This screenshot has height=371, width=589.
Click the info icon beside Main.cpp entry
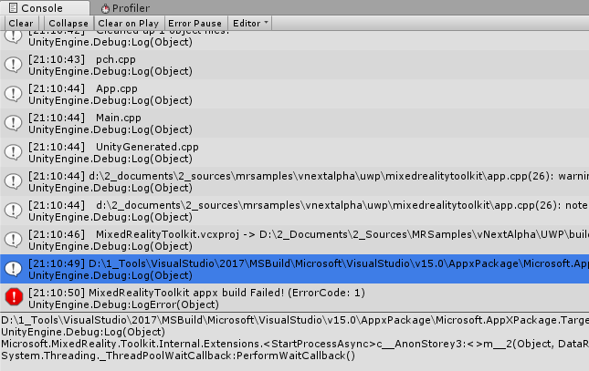click(14, 123)
